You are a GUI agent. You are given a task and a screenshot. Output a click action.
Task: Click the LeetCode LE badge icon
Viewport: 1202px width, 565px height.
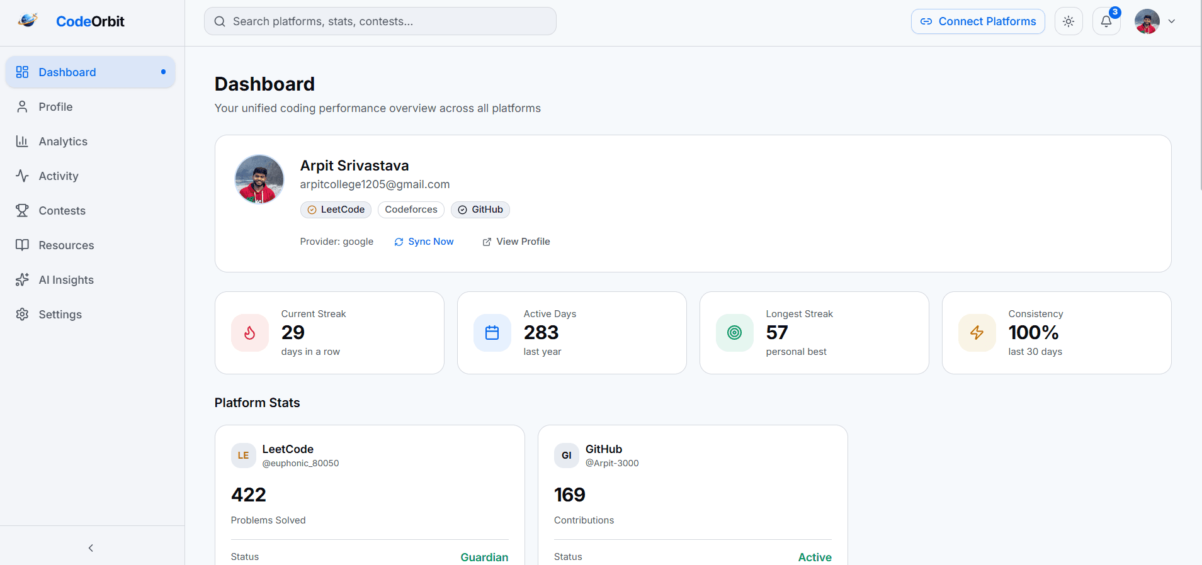point(244,456)
